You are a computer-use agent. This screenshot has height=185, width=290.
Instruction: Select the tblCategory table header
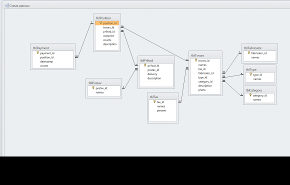pyautogui.click(x=259, y=90)
